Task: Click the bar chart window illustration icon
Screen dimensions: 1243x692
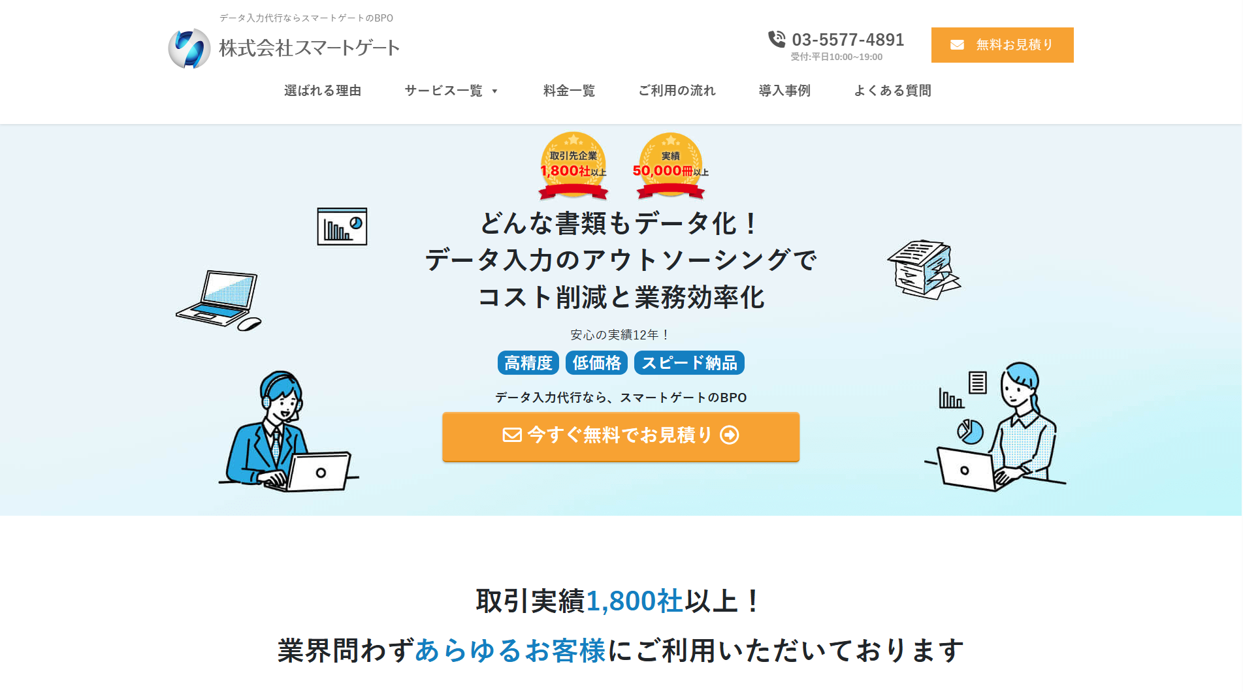Action: point(342,227)
